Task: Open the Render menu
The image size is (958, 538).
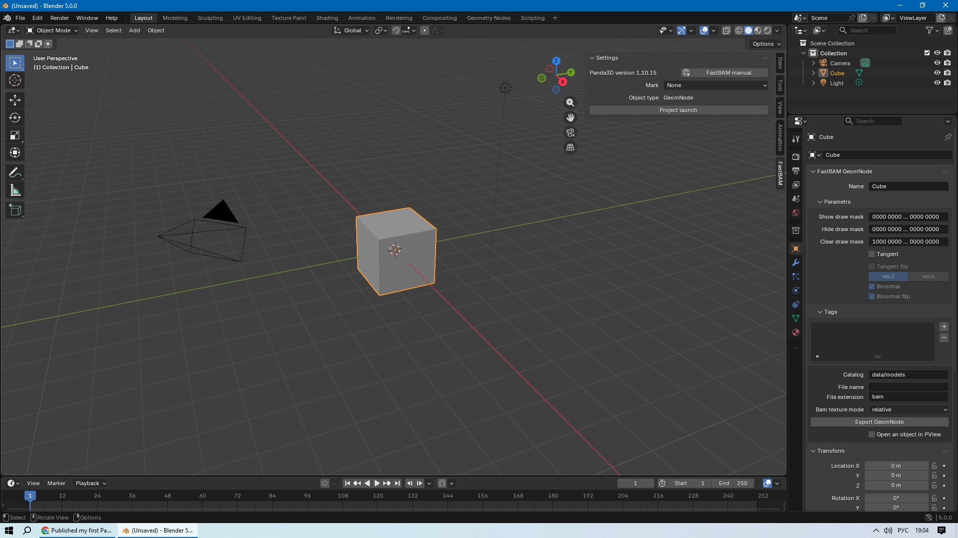Action: 59,18
